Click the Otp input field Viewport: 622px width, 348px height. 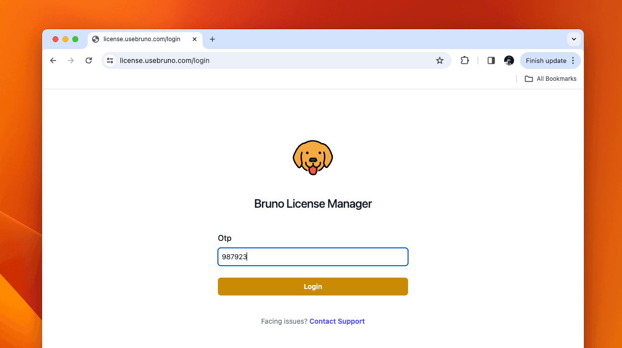coord(313,257)
